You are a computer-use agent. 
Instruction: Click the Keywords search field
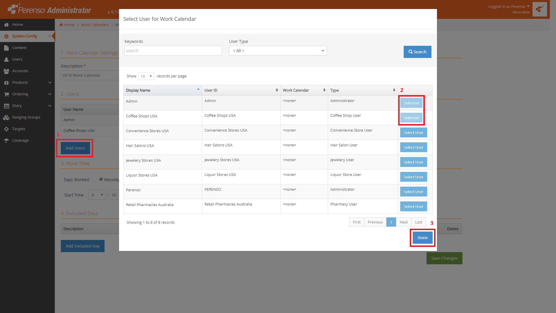point(173,51)
